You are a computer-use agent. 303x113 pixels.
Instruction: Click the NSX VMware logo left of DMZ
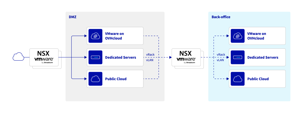tap(44, 57)
